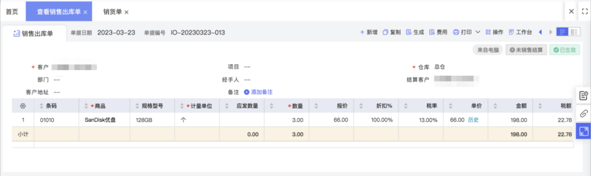The height and width of the screenshot is (176, 591).
Task: Switch to the 首页 tab
Action: point(12,12)
